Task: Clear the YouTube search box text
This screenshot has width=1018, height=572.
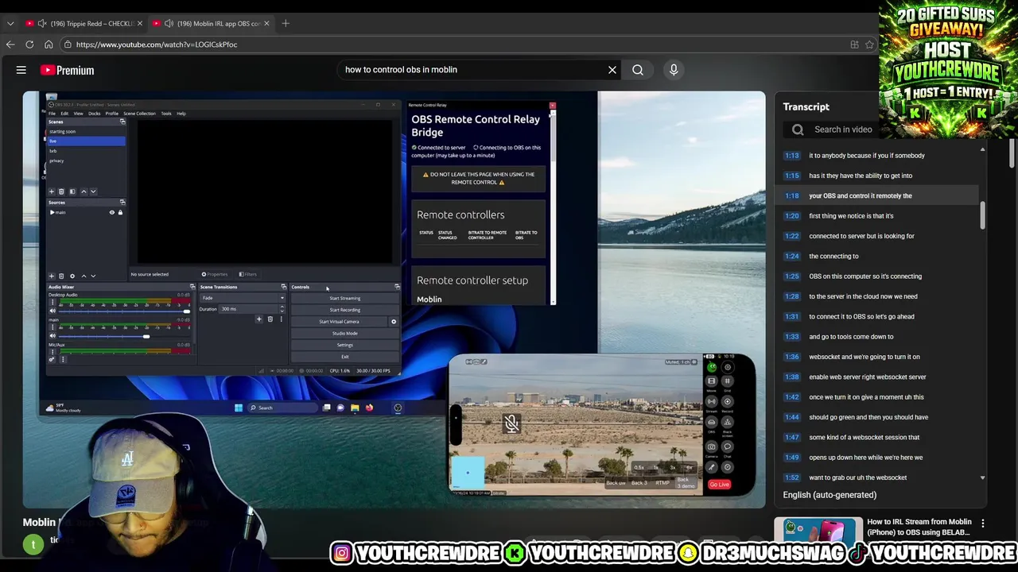Action: 612,70
